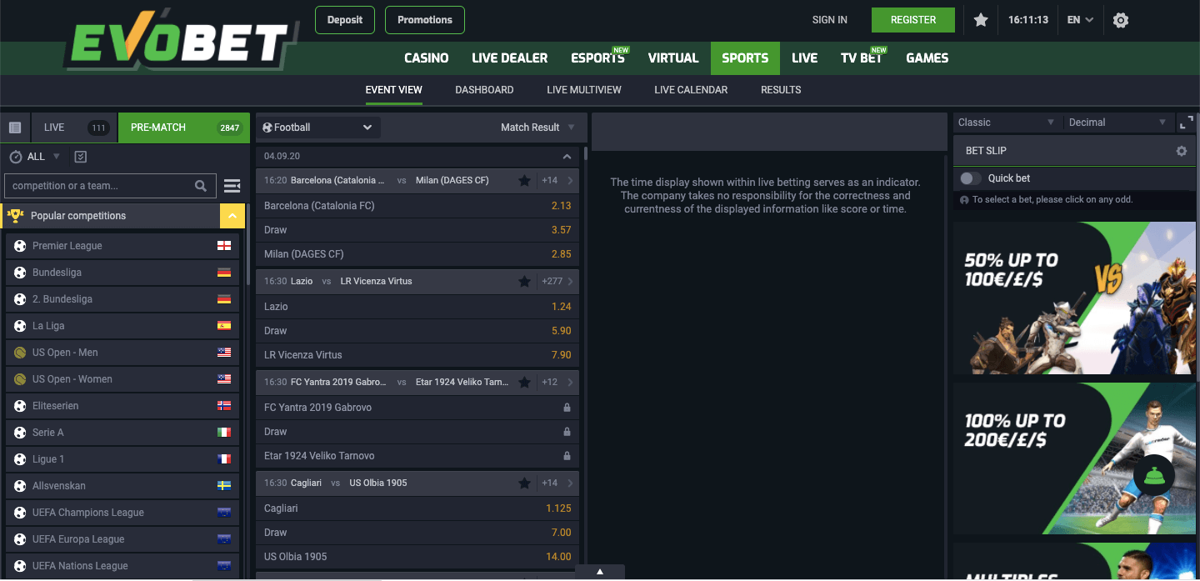
Task: Favorite the Lazio vs LR Vicenza match star
Action: [x=524, y=281]
